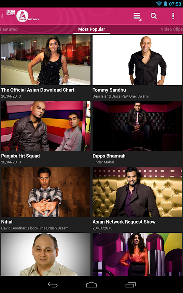183x293 pixels.
Task: Open the Tommy Sandhu programme title
Action: [x=109, y=90]
